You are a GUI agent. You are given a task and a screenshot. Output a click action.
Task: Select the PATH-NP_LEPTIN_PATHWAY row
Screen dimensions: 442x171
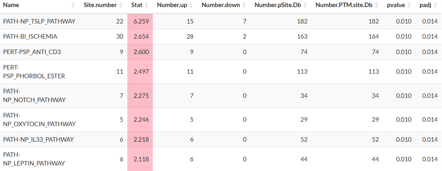click(221, 159)
